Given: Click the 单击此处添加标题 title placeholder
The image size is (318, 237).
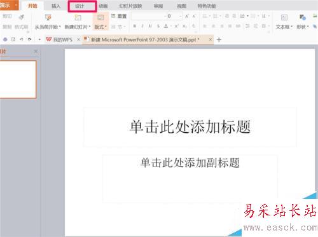Looking at the screenshot, I should tap(190, 127).
